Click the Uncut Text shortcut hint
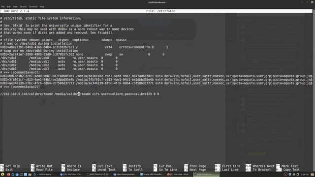 pyautogui.click(x=104, y=170)
